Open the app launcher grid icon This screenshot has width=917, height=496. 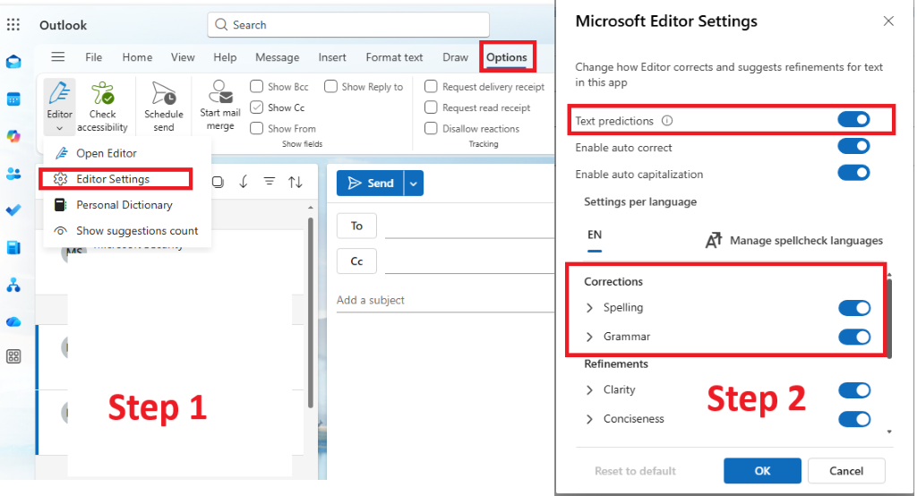tap(13, 24)
